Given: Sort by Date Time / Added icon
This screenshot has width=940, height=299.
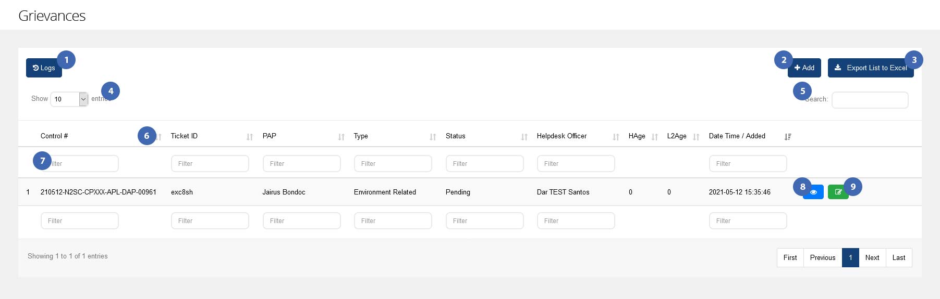Looking at the screenshot, I should 788,137.
